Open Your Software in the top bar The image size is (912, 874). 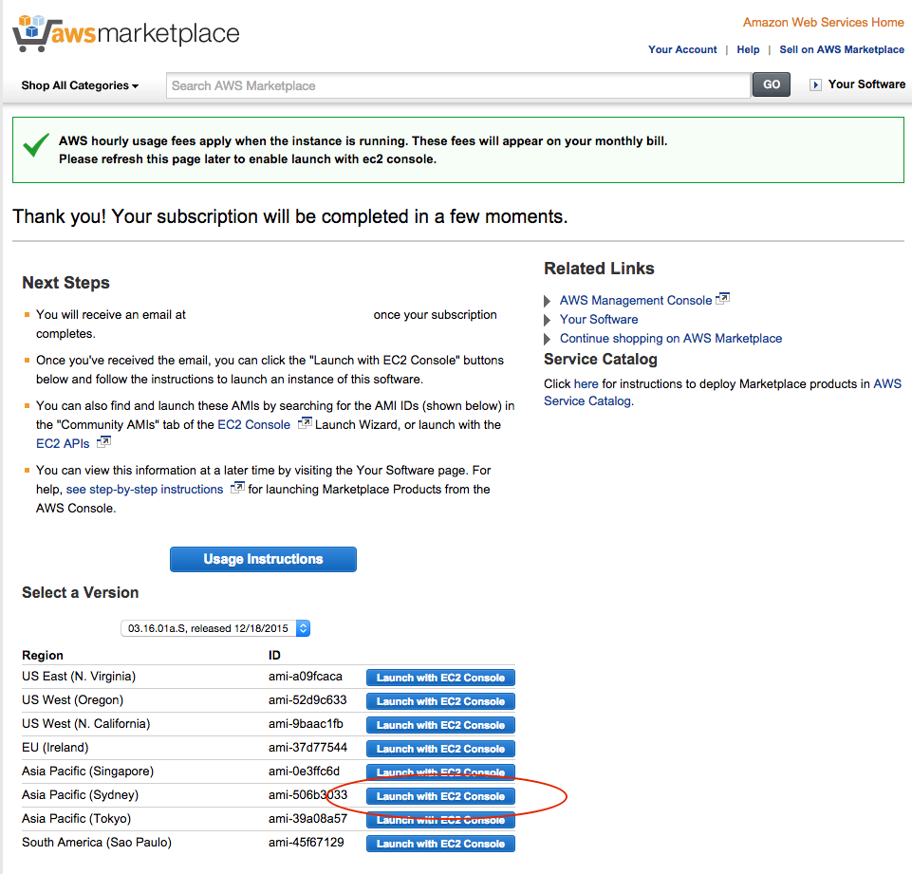866,84
